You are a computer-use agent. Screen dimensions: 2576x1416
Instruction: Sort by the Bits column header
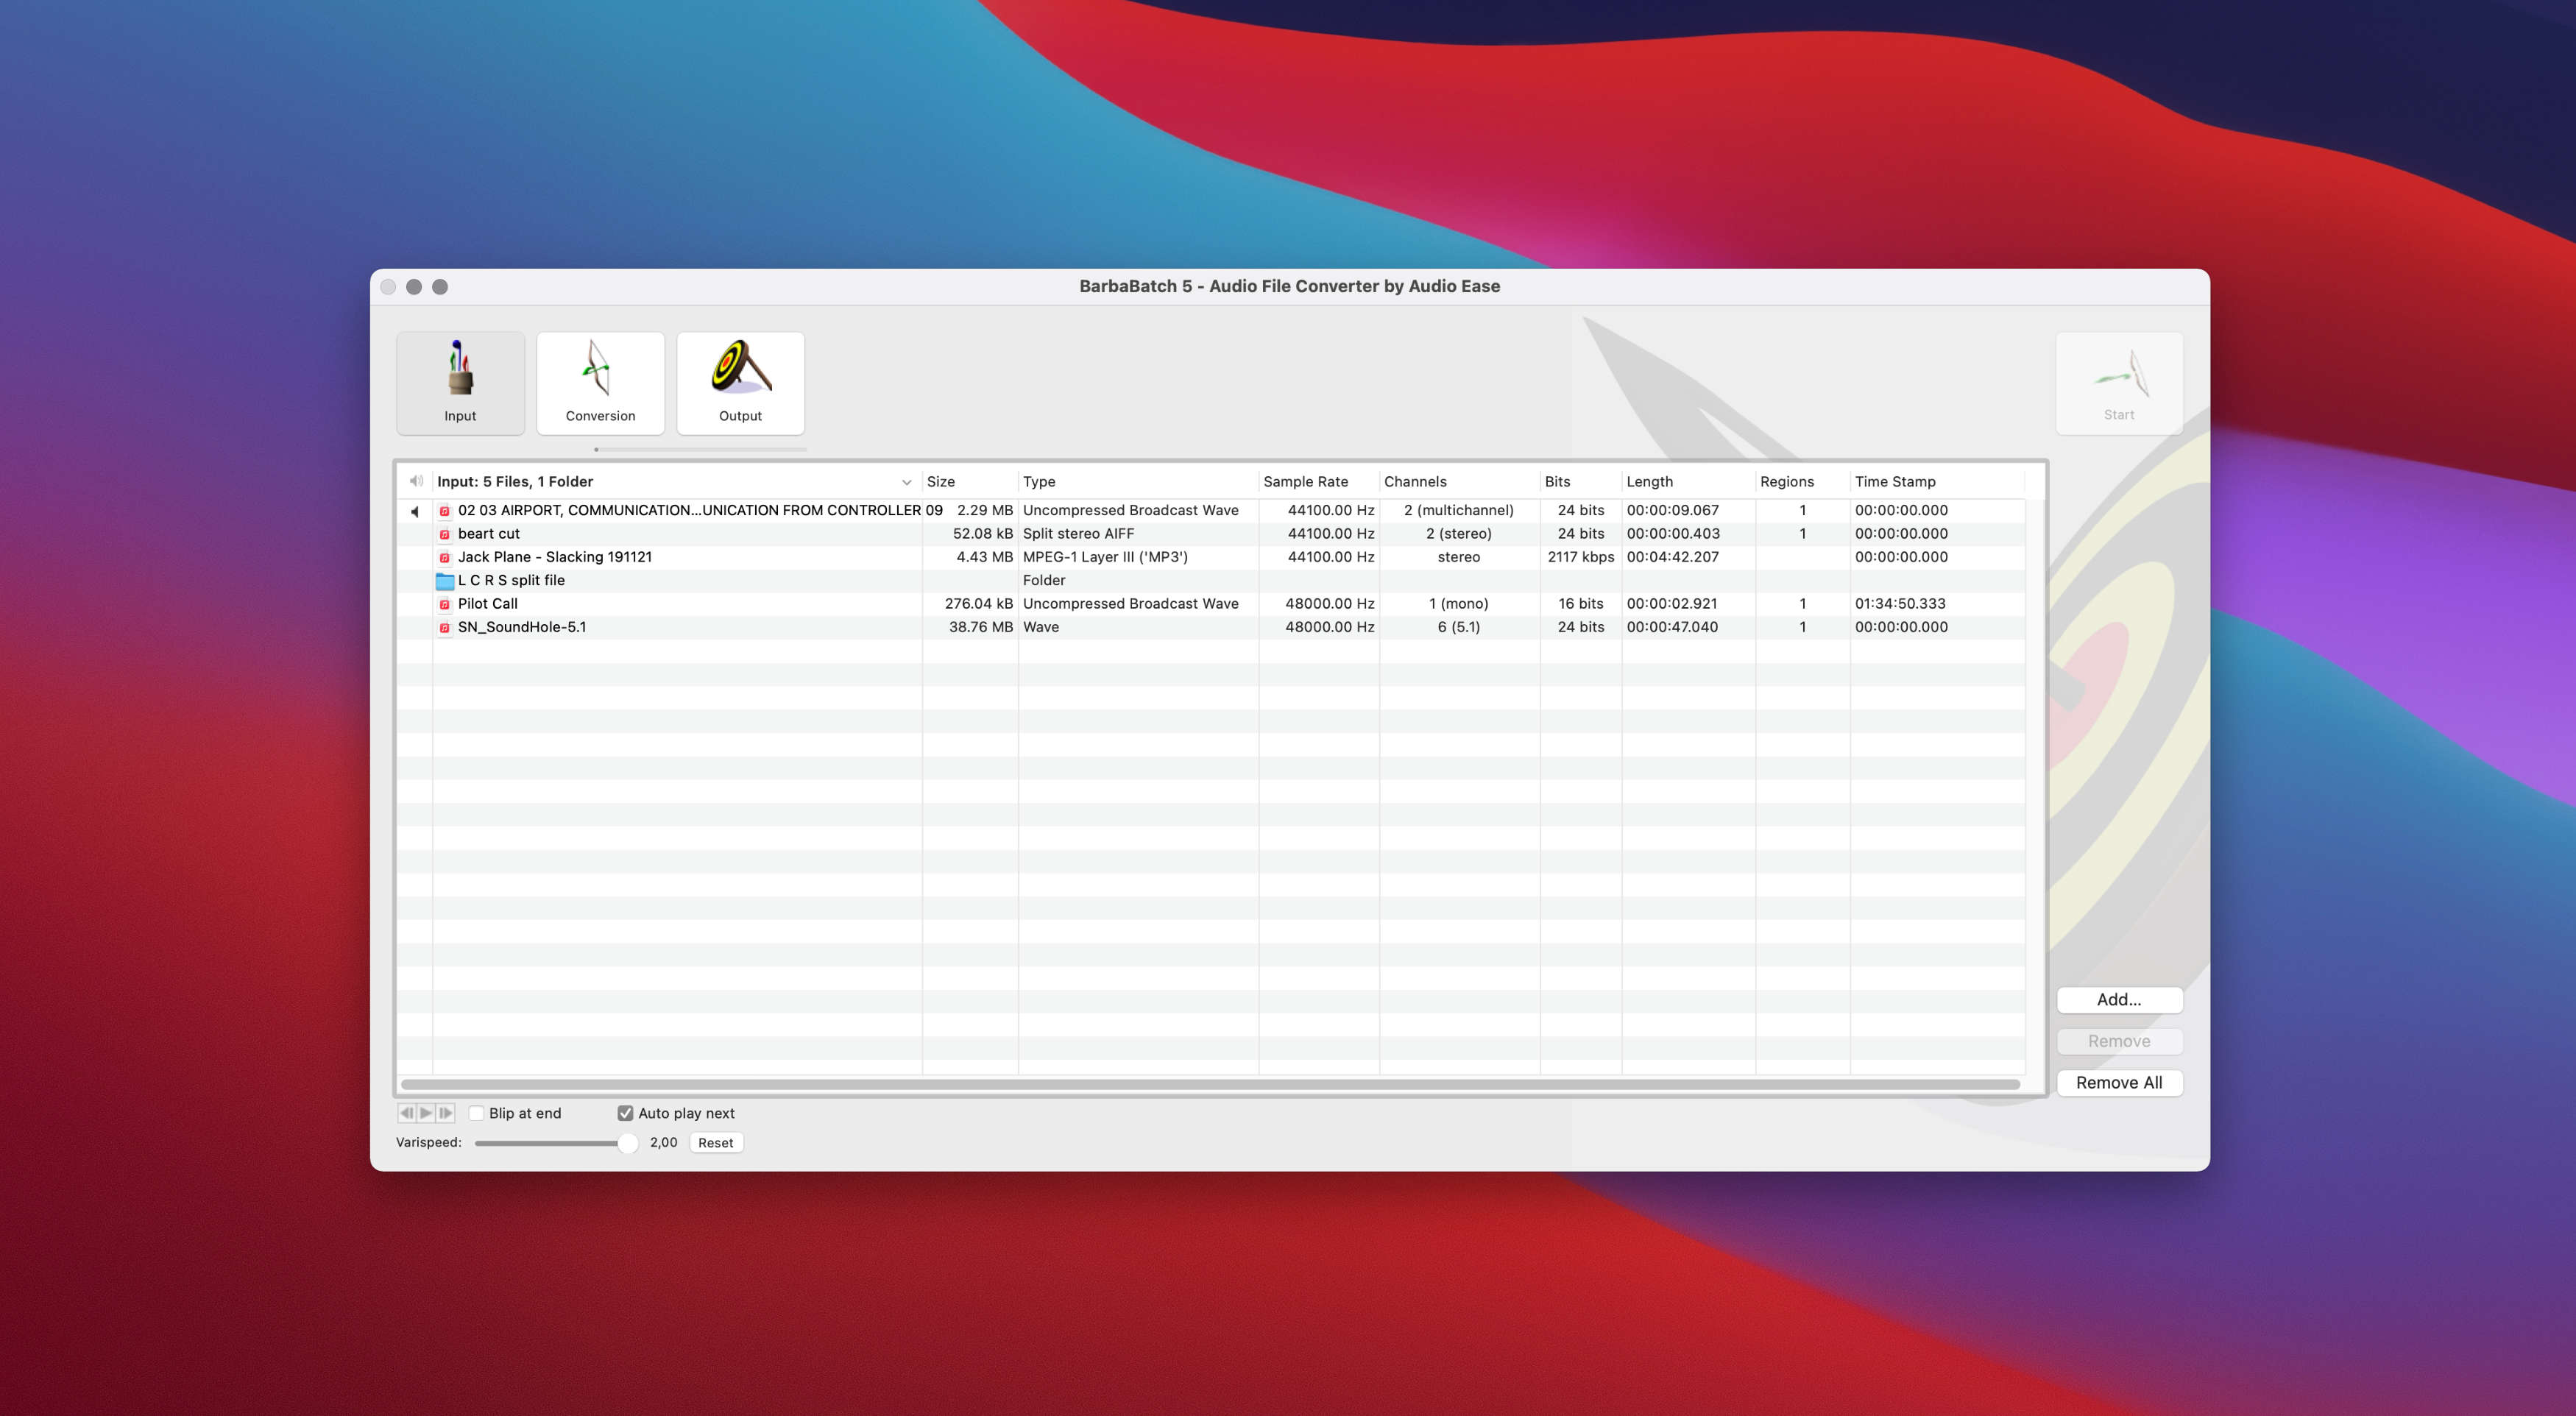tap(1580, 481)
